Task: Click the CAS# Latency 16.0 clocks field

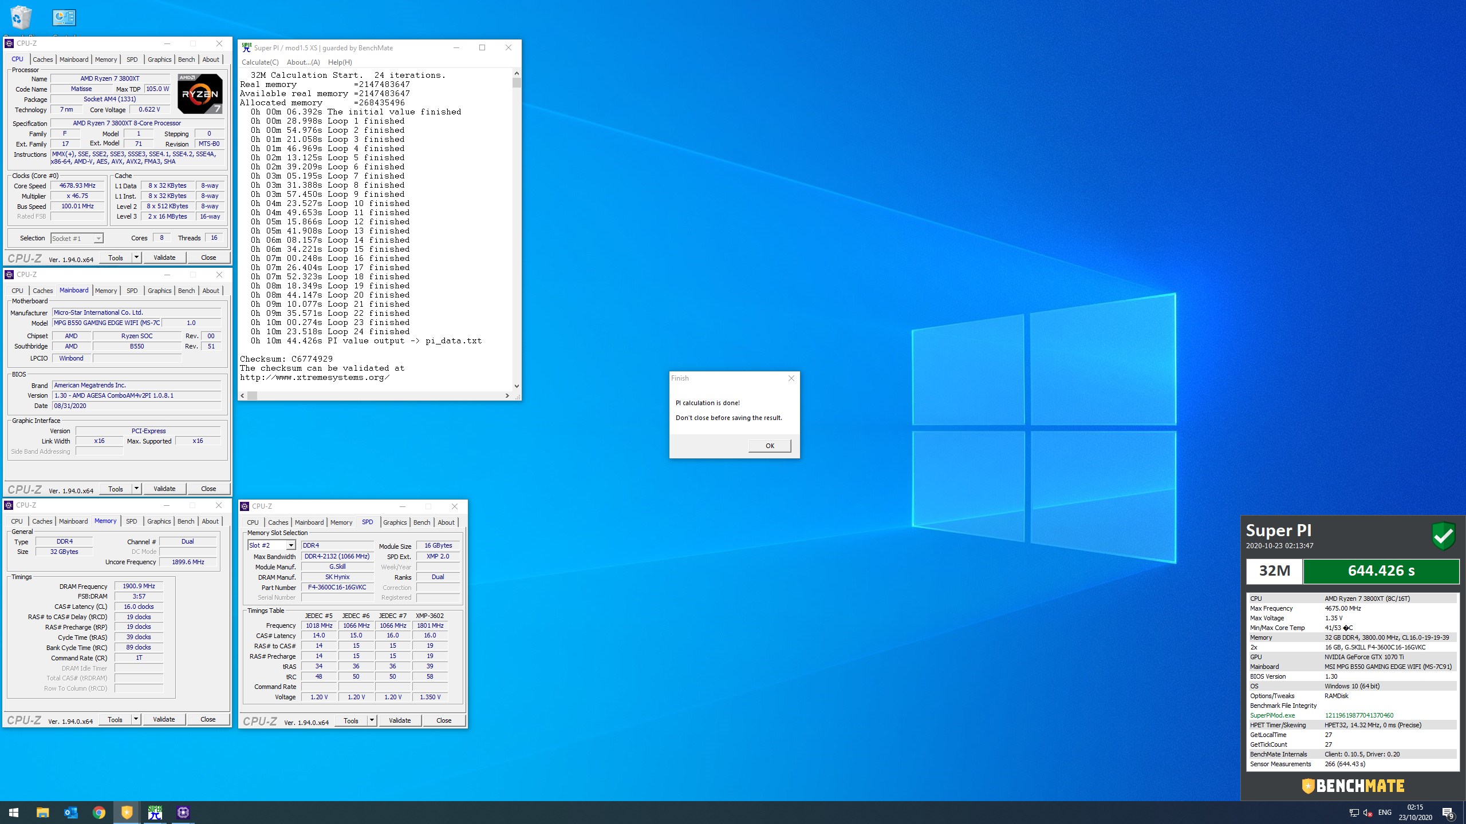Action: [139, 607]
